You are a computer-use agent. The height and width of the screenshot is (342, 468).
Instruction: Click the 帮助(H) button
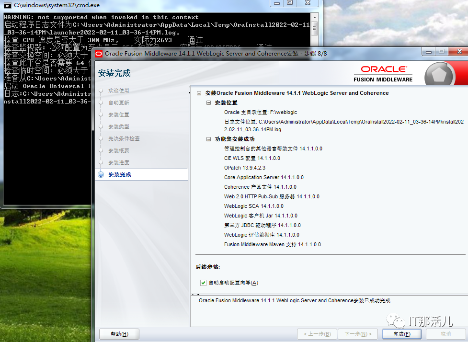(x=119, y=334)
